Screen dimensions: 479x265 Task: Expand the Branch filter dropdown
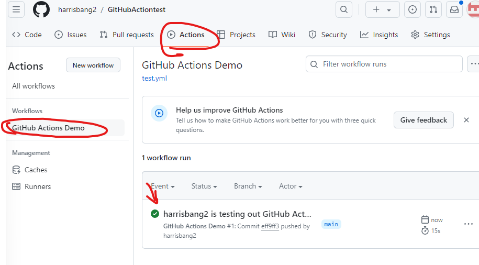248,186
